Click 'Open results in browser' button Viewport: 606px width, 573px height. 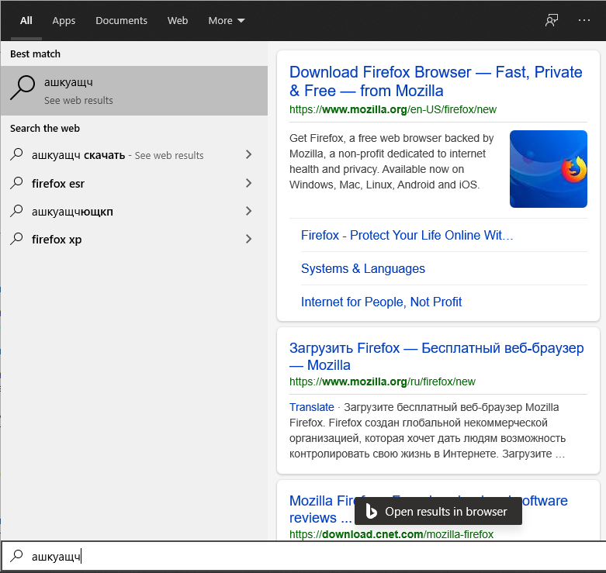(x=438, y=511)
